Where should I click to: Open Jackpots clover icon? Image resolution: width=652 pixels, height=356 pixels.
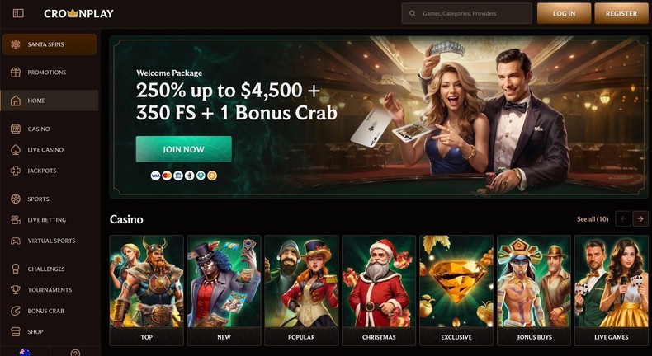16,171
